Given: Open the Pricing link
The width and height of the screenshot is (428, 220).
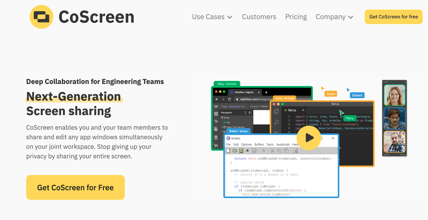Looking at the screenshot, I should pos(296,17).
